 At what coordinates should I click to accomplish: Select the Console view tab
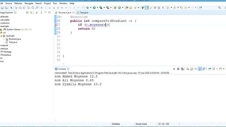point(62,69)
